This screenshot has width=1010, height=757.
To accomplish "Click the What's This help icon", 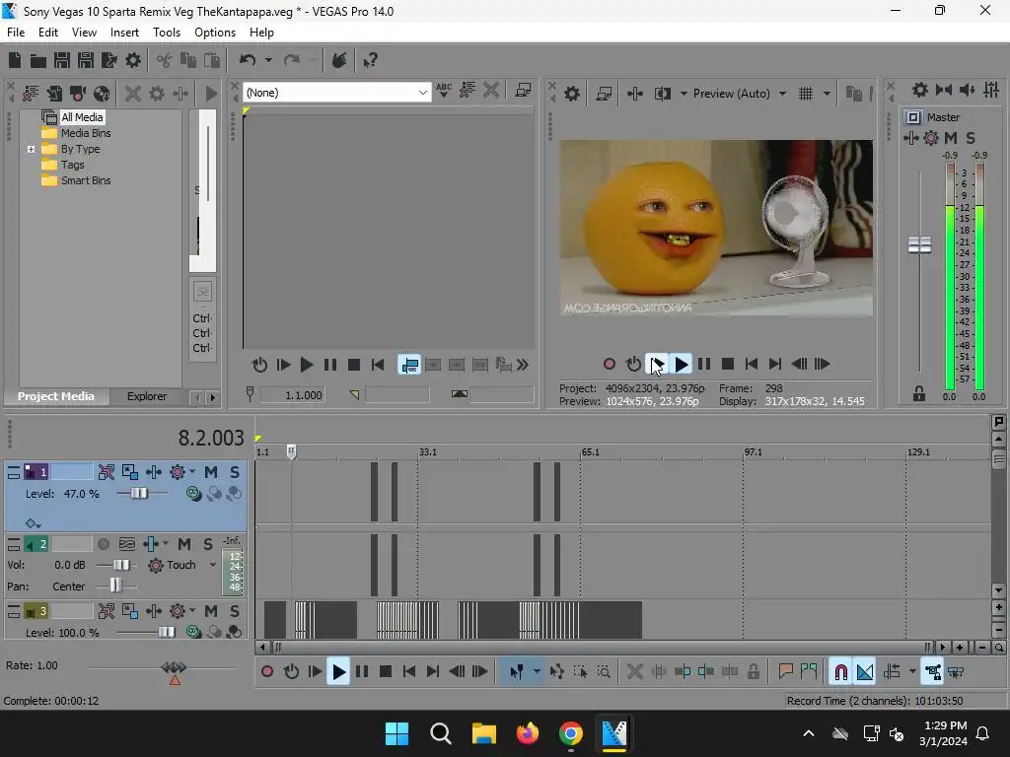I will (371, 60).
